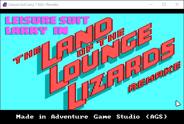Image resolution: width=184 pixels, height=124 pixels.
Task: Click the game app icon in title bar
Action: click(x=5, y=5)
